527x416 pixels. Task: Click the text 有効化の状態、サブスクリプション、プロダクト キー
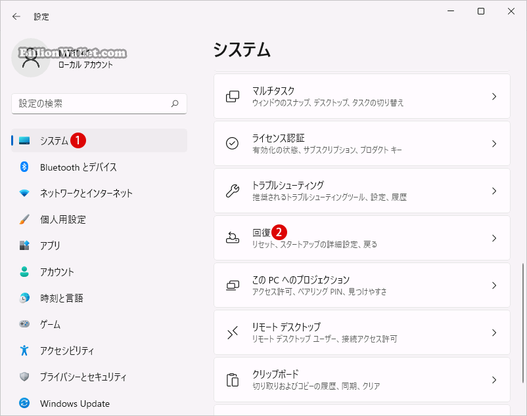327,150
